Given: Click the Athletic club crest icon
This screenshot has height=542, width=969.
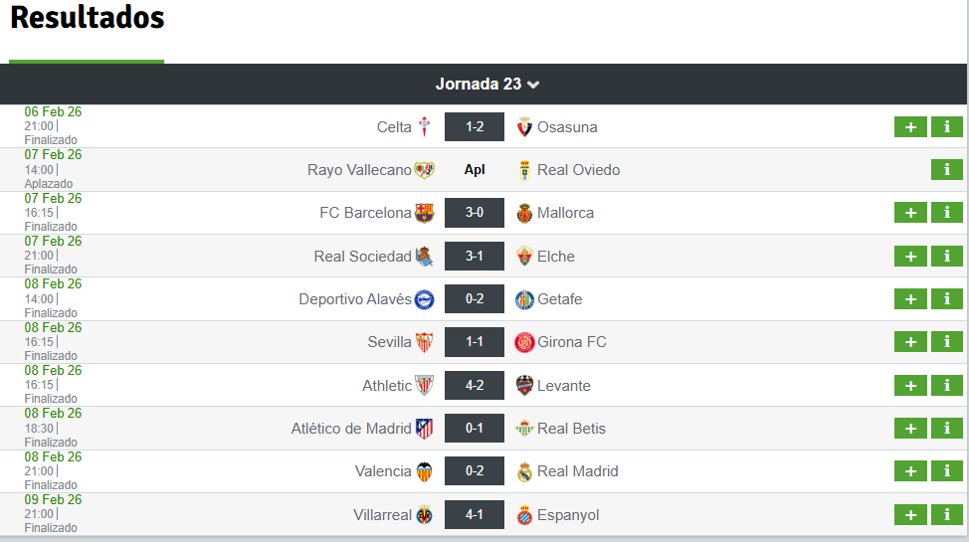Looking at the screenshot, I should point(425,386).
